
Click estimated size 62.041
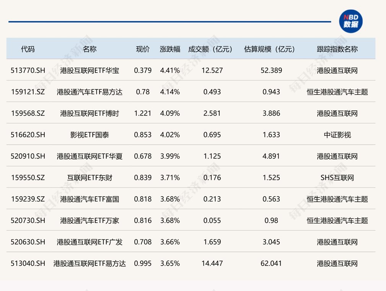pyautogui.click(x=271, y=263)
